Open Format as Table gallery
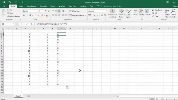178x100 pixels. tap(121, 13)
